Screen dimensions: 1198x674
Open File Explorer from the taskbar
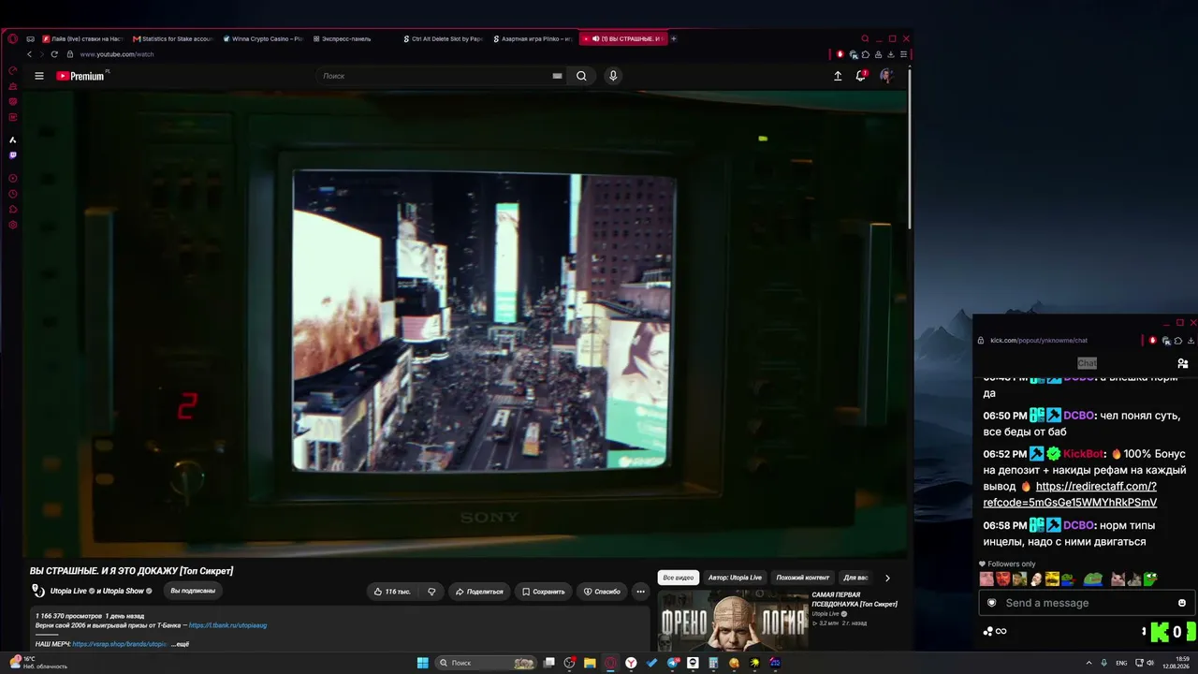pyautogui.click(x=590, y=663)
